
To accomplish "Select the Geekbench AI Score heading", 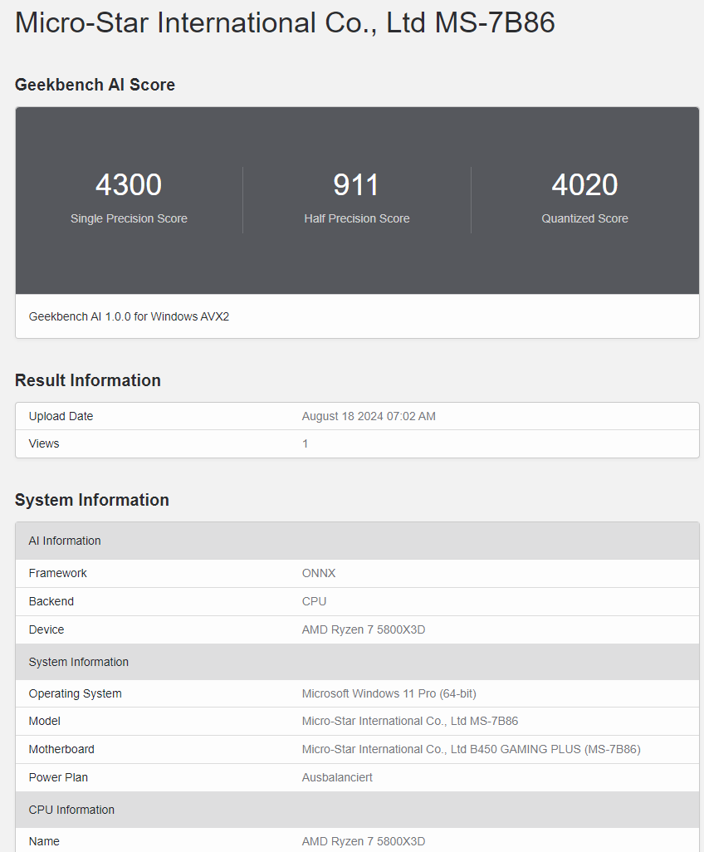I will tap(95, 85).
